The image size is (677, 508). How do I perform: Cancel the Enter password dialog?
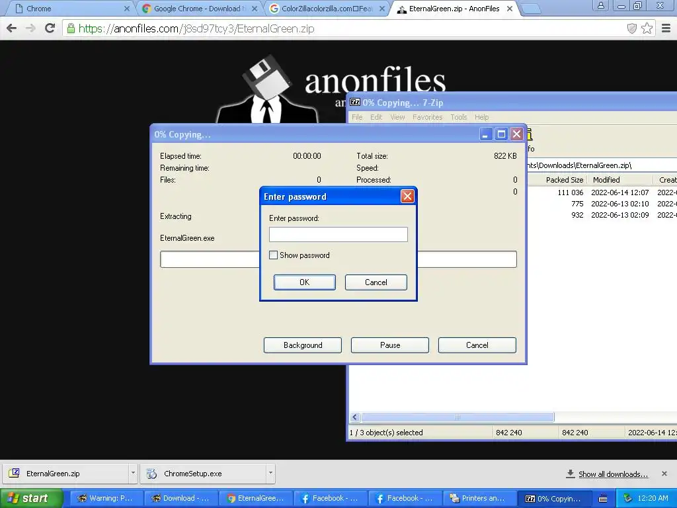(376, 282)
